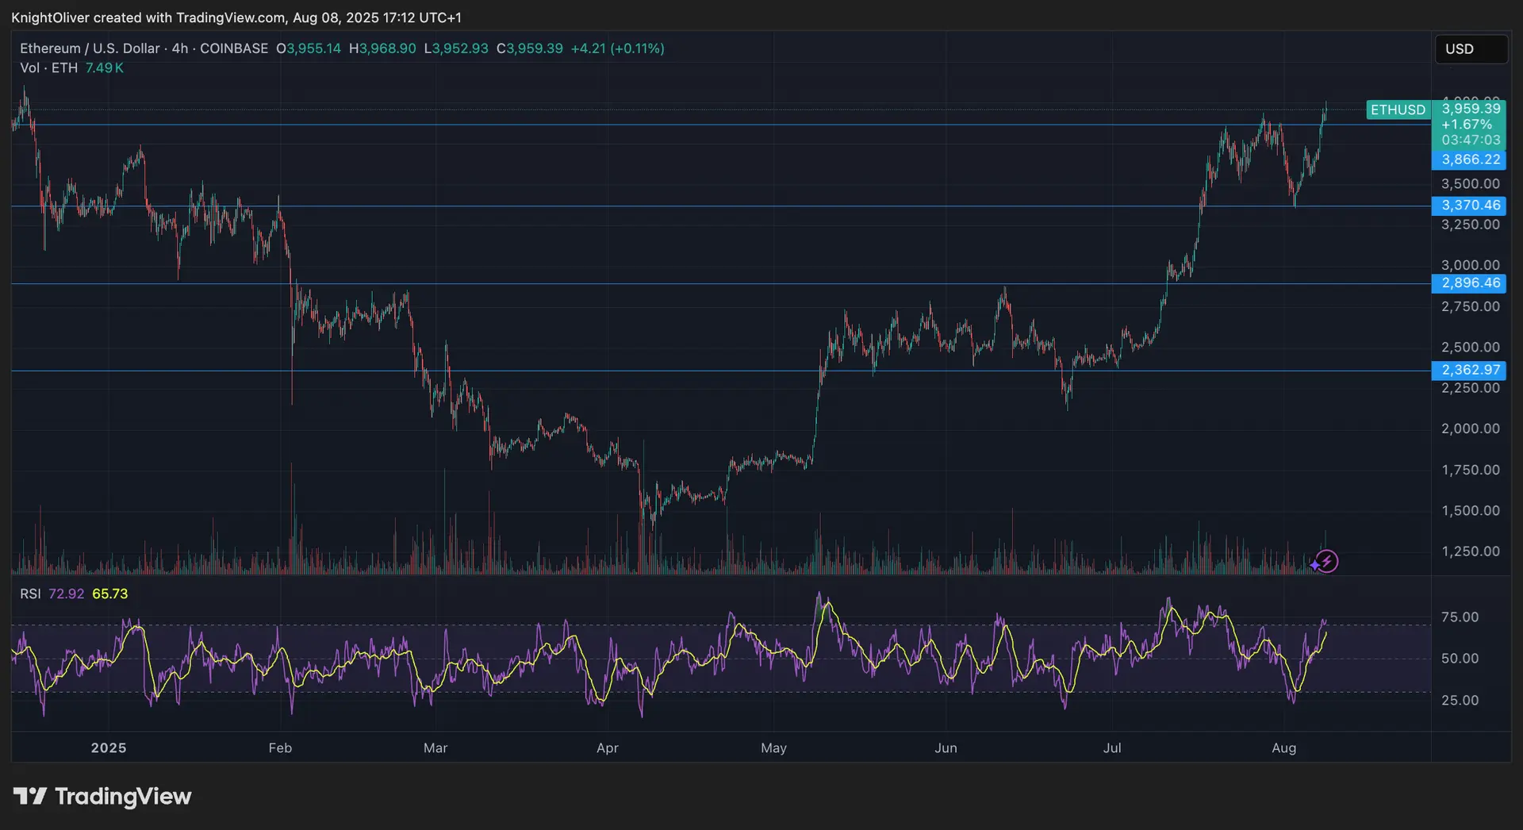
Task: Click the COINBASE exchange name in the legend
Action: tap(234, 48)
